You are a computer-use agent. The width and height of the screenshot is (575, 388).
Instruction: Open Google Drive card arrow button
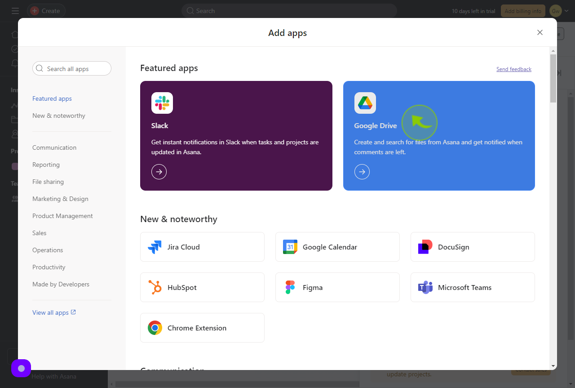(362, 172)
